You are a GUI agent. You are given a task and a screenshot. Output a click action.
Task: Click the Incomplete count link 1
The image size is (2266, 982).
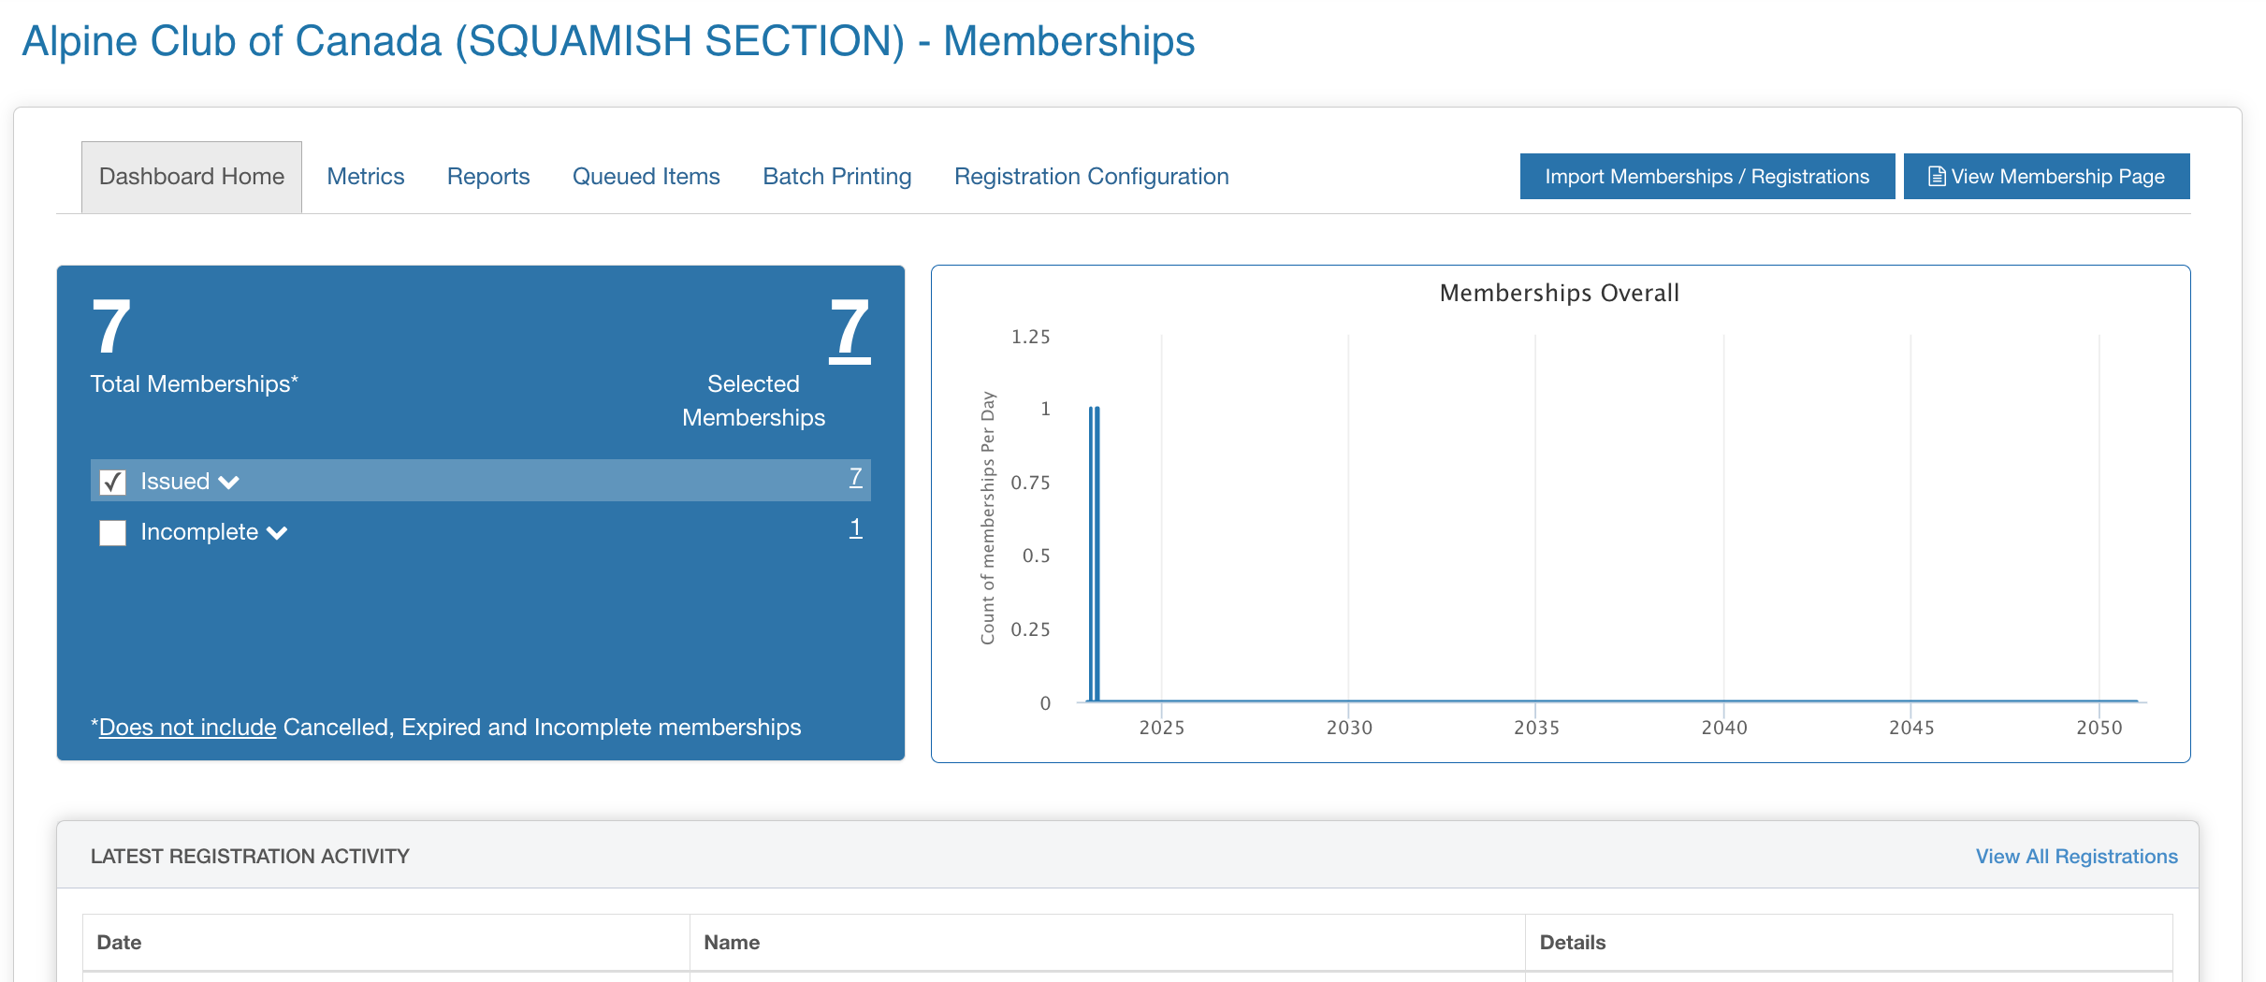(x=855, y=527)
